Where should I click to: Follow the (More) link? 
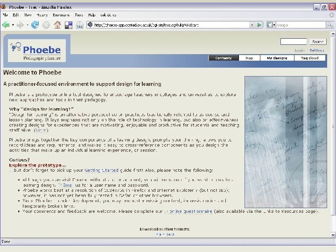click(41, 130)
